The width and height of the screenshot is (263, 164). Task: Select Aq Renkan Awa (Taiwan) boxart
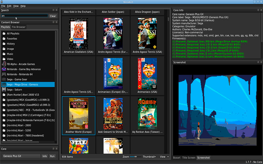point(147,113)
